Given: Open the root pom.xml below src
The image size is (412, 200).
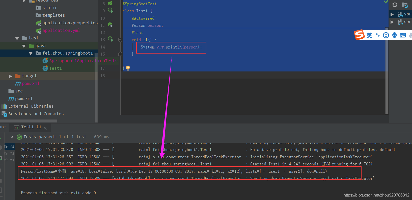Looking at the screenshot, I should 24,98.
